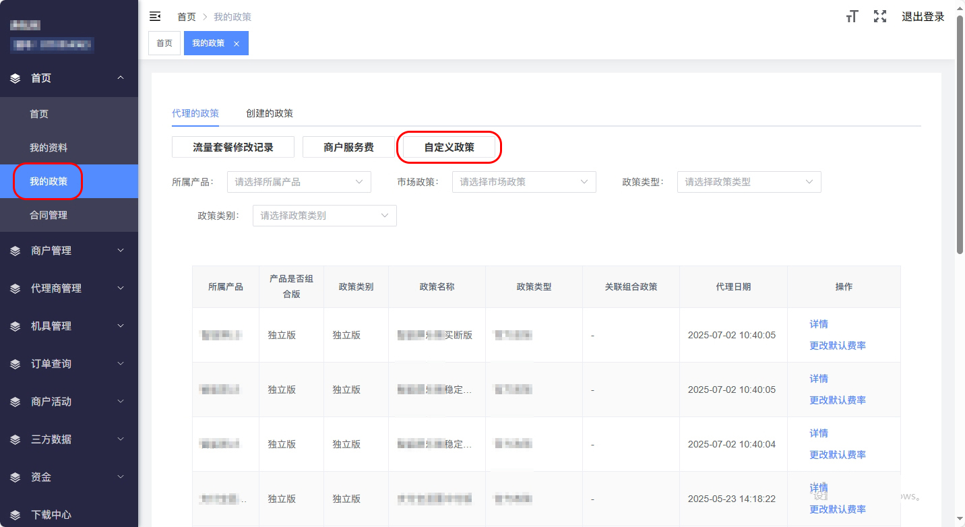This screenshot has width=965, height=527.
Task: Click the vertical page scrollbar
Action: (x=960, y=135)
